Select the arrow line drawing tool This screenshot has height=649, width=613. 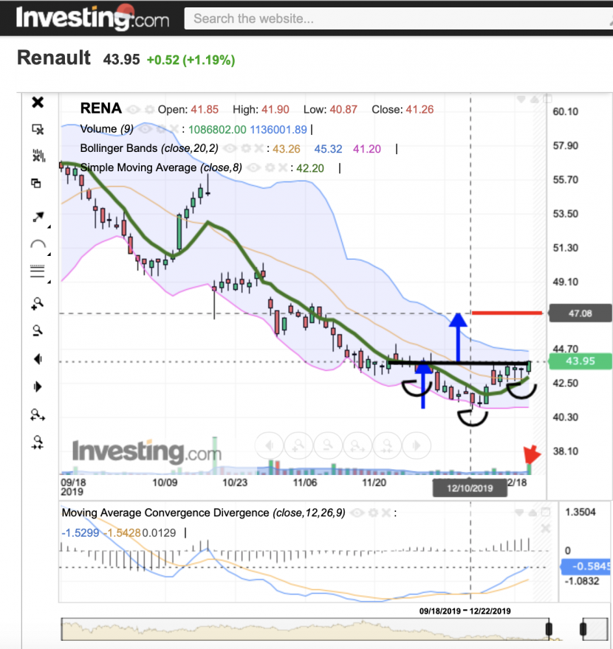tap(38, 218)
